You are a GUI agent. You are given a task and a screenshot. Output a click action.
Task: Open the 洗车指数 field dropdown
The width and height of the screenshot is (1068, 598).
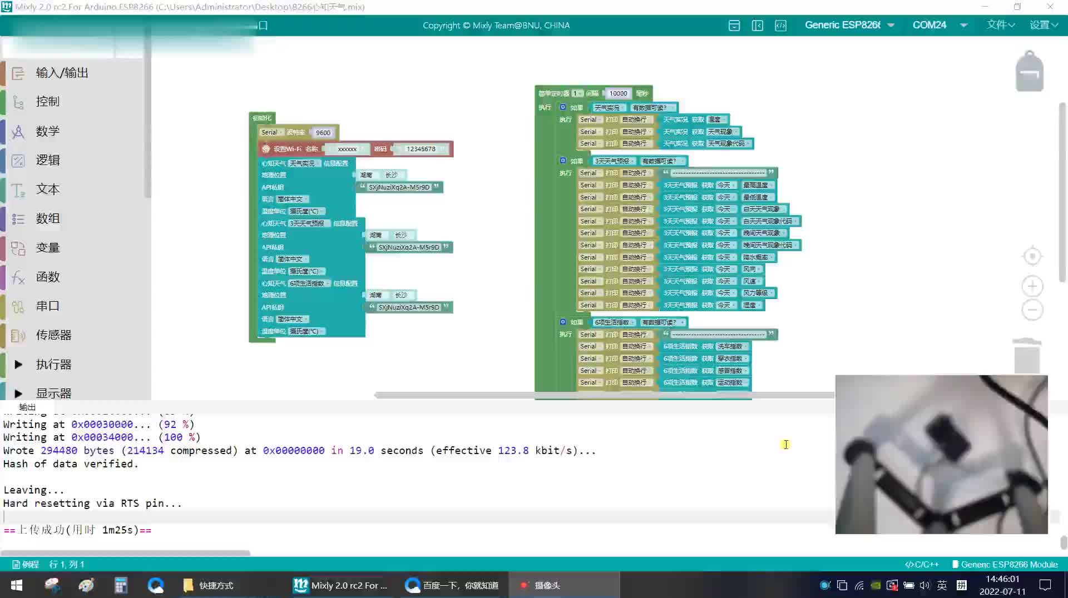click(x=732, y=346)
